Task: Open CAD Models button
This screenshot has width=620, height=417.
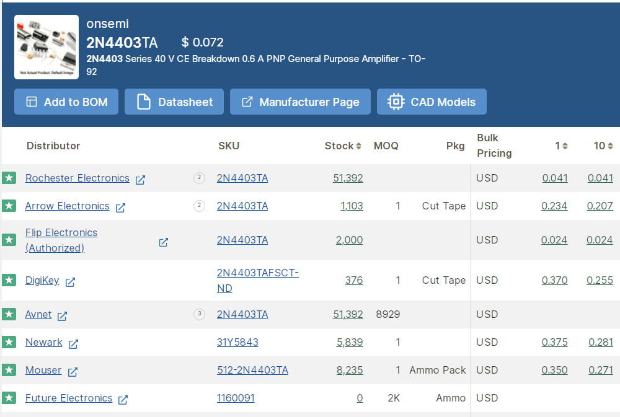Action: [x=432, y=102]
